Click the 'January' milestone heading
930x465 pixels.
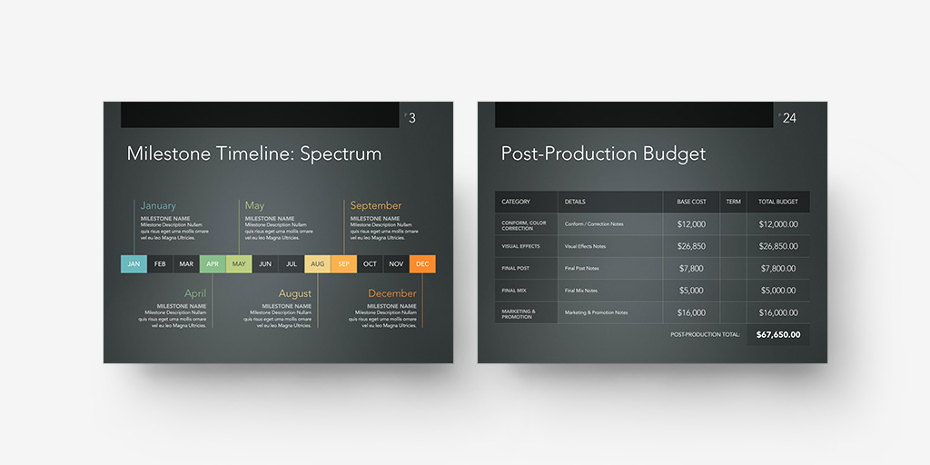[158, 206]
